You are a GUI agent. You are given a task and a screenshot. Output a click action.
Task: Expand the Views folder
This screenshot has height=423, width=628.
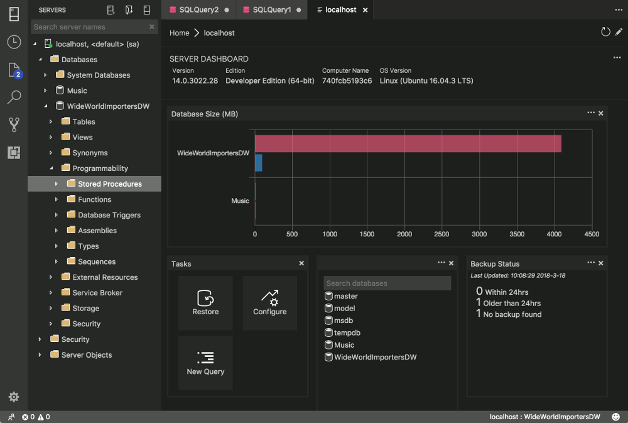[x=51, y=137]
